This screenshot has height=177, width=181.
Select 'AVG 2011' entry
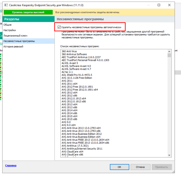[67, 81]
